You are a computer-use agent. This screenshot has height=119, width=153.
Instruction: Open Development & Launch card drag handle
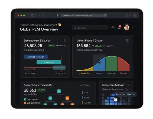pos(65,40)
